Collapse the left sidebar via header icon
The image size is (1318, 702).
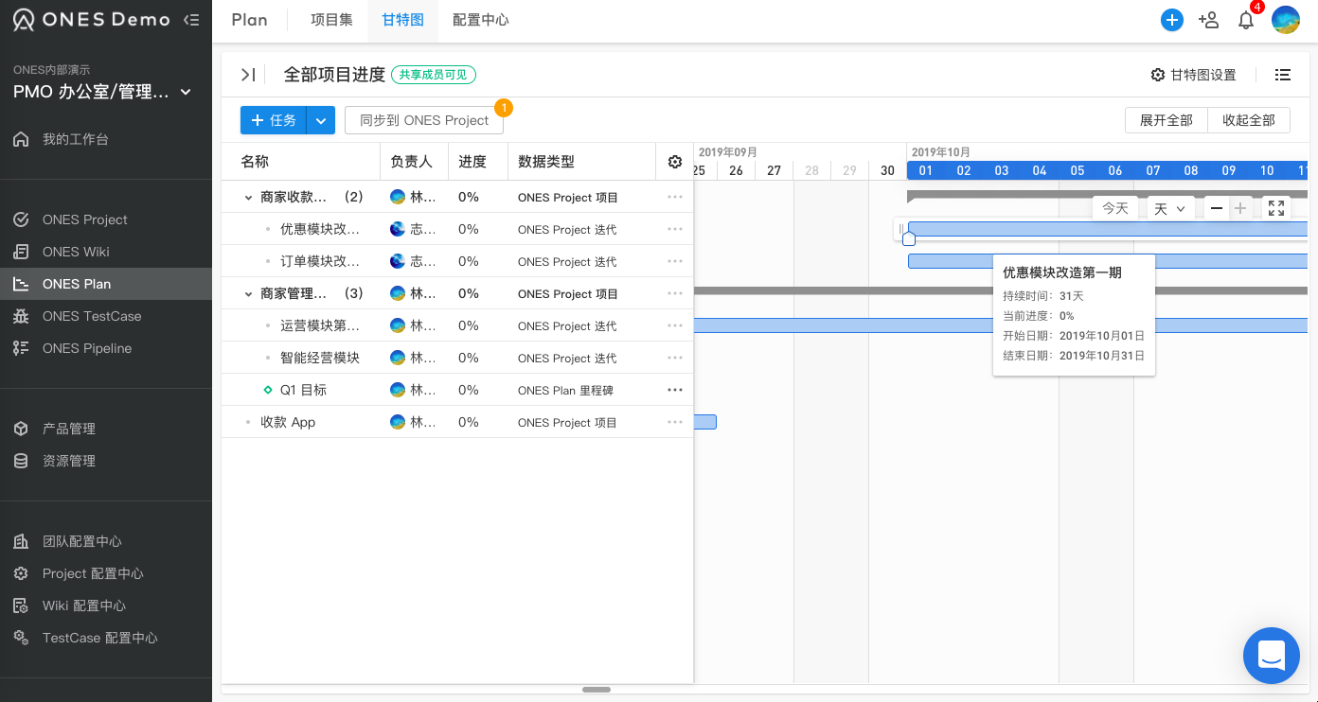191,20
